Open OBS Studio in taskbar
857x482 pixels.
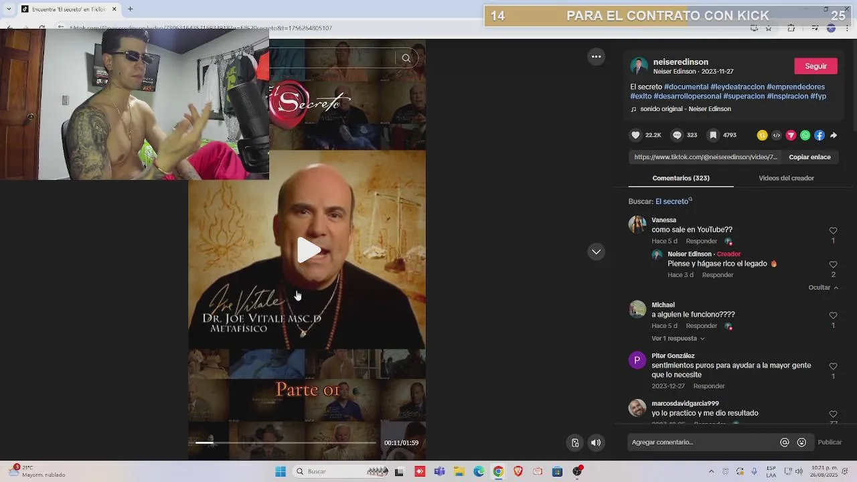577,471
